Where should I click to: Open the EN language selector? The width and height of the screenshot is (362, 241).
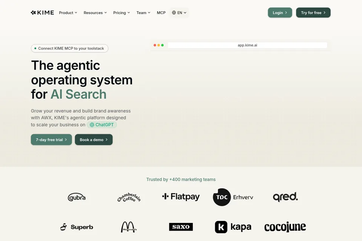pyautogui.click(x=179, y=13)
